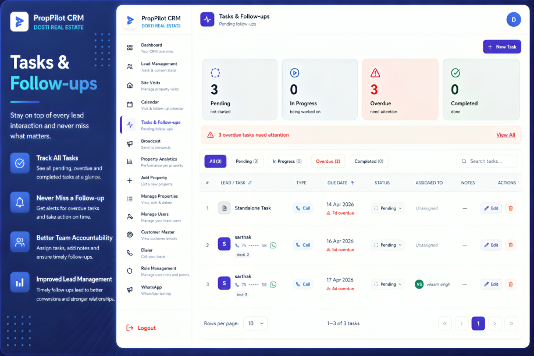Click the Completed summary card
This screenshot has height=356, width=534.
click(x=481, y=90)
